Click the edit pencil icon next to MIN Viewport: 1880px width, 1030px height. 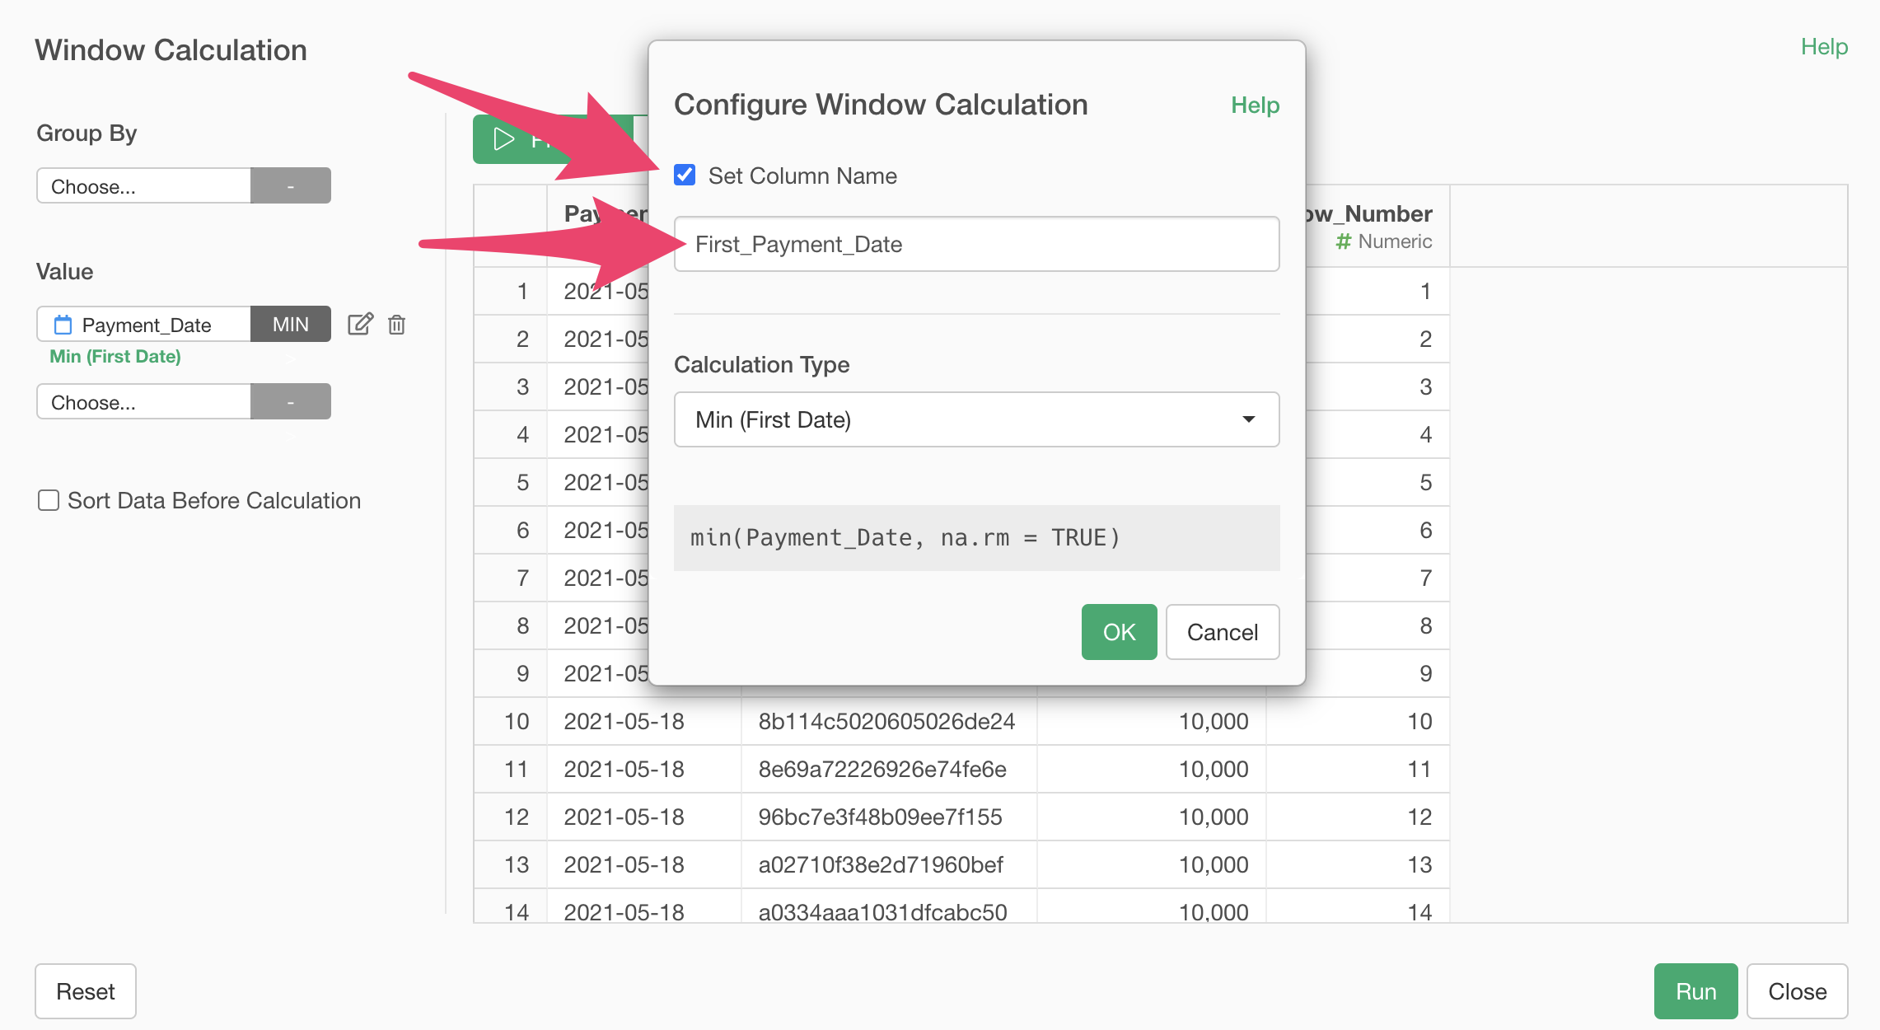click(x=360, y=324)
